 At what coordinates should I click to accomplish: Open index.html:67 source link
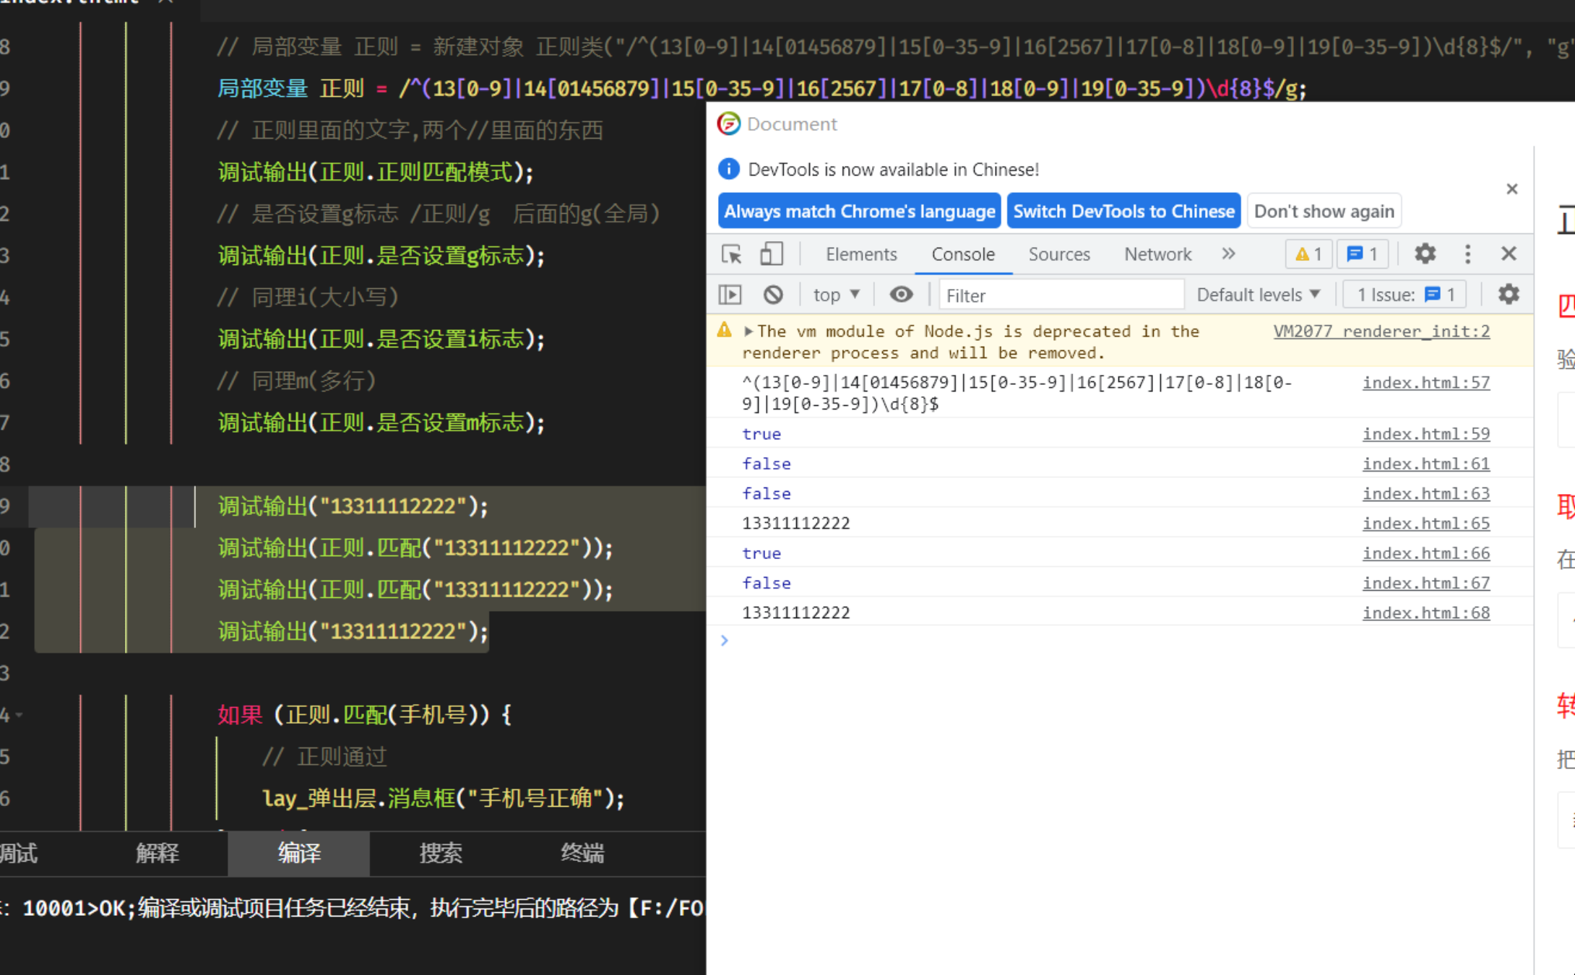1426,583
